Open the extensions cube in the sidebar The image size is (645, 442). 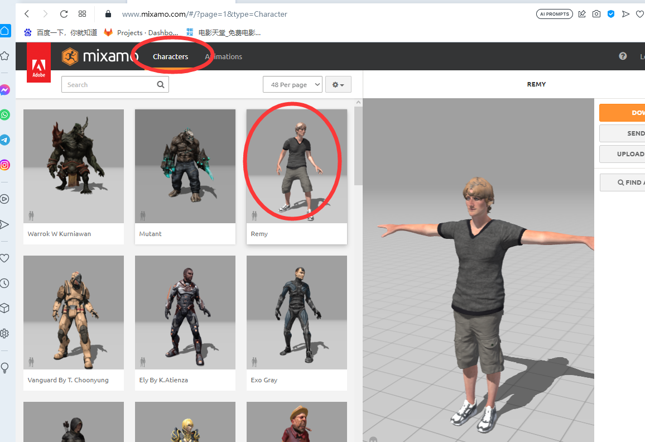(x=4, y=308)
